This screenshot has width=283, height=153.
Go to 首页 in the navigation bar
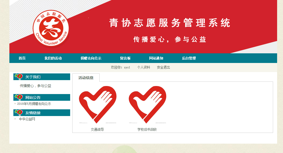point(22,58)
